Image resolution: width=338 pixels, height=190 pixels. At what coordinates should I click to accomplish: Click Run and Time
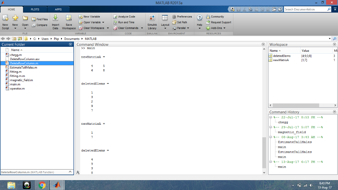point(124,22)
